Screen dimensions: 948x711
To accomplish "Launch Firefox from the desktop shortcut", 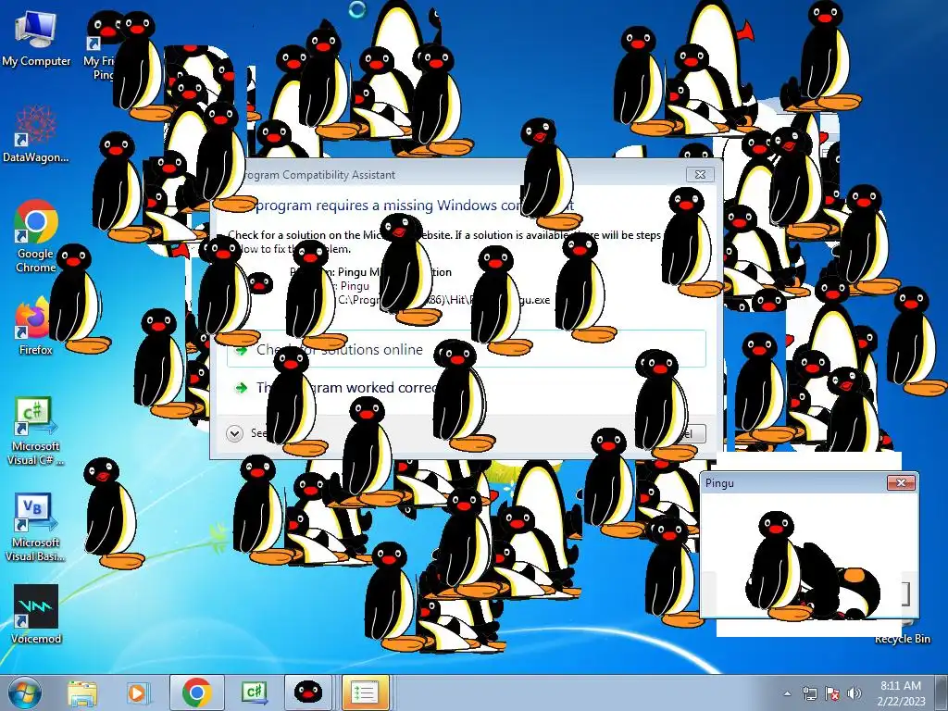I will (33, 327).
